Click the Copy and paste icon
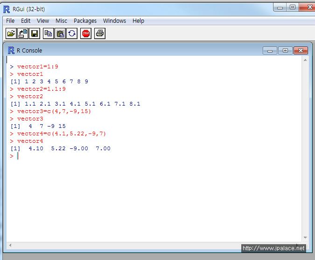Viewport: 315px width, 260px height. 72,33
